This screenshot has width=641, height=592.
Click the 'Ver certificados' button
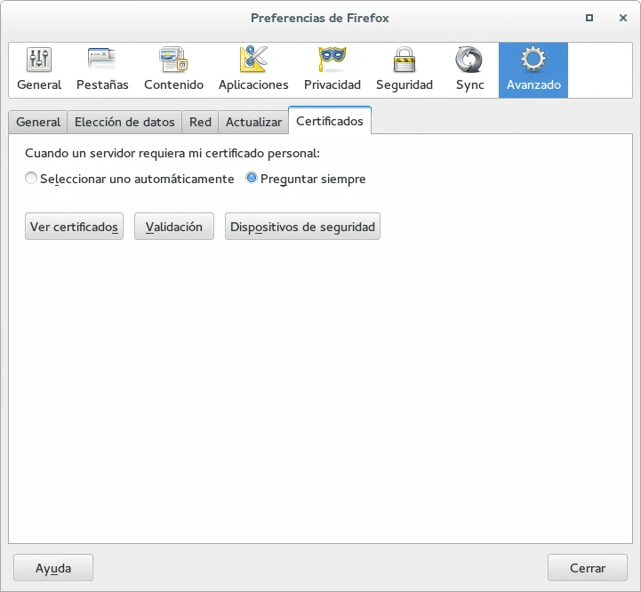click(x=74, y=227)
